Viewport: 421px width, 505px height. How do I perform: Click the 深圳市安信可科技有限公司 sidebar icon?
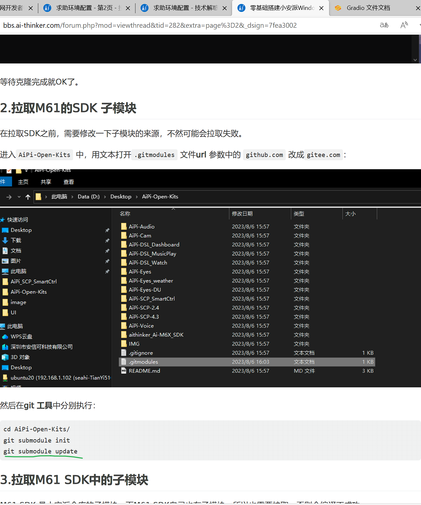pyautogui.click(x=5, y=347)
